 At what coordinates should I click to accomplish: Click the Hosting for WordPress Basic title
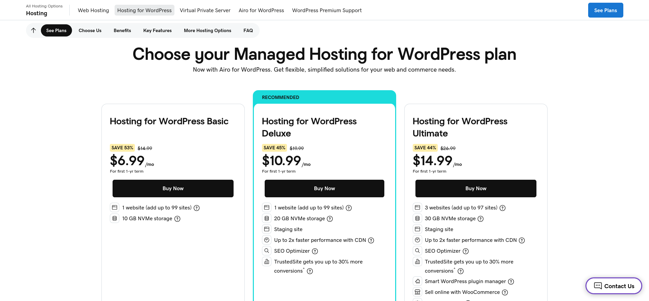[x=169, y=121]
